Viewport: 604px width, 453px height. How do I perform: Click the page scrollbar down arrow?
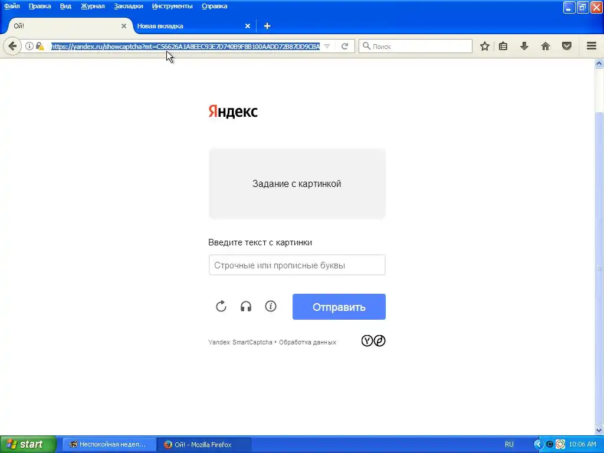tap(599, 430)
